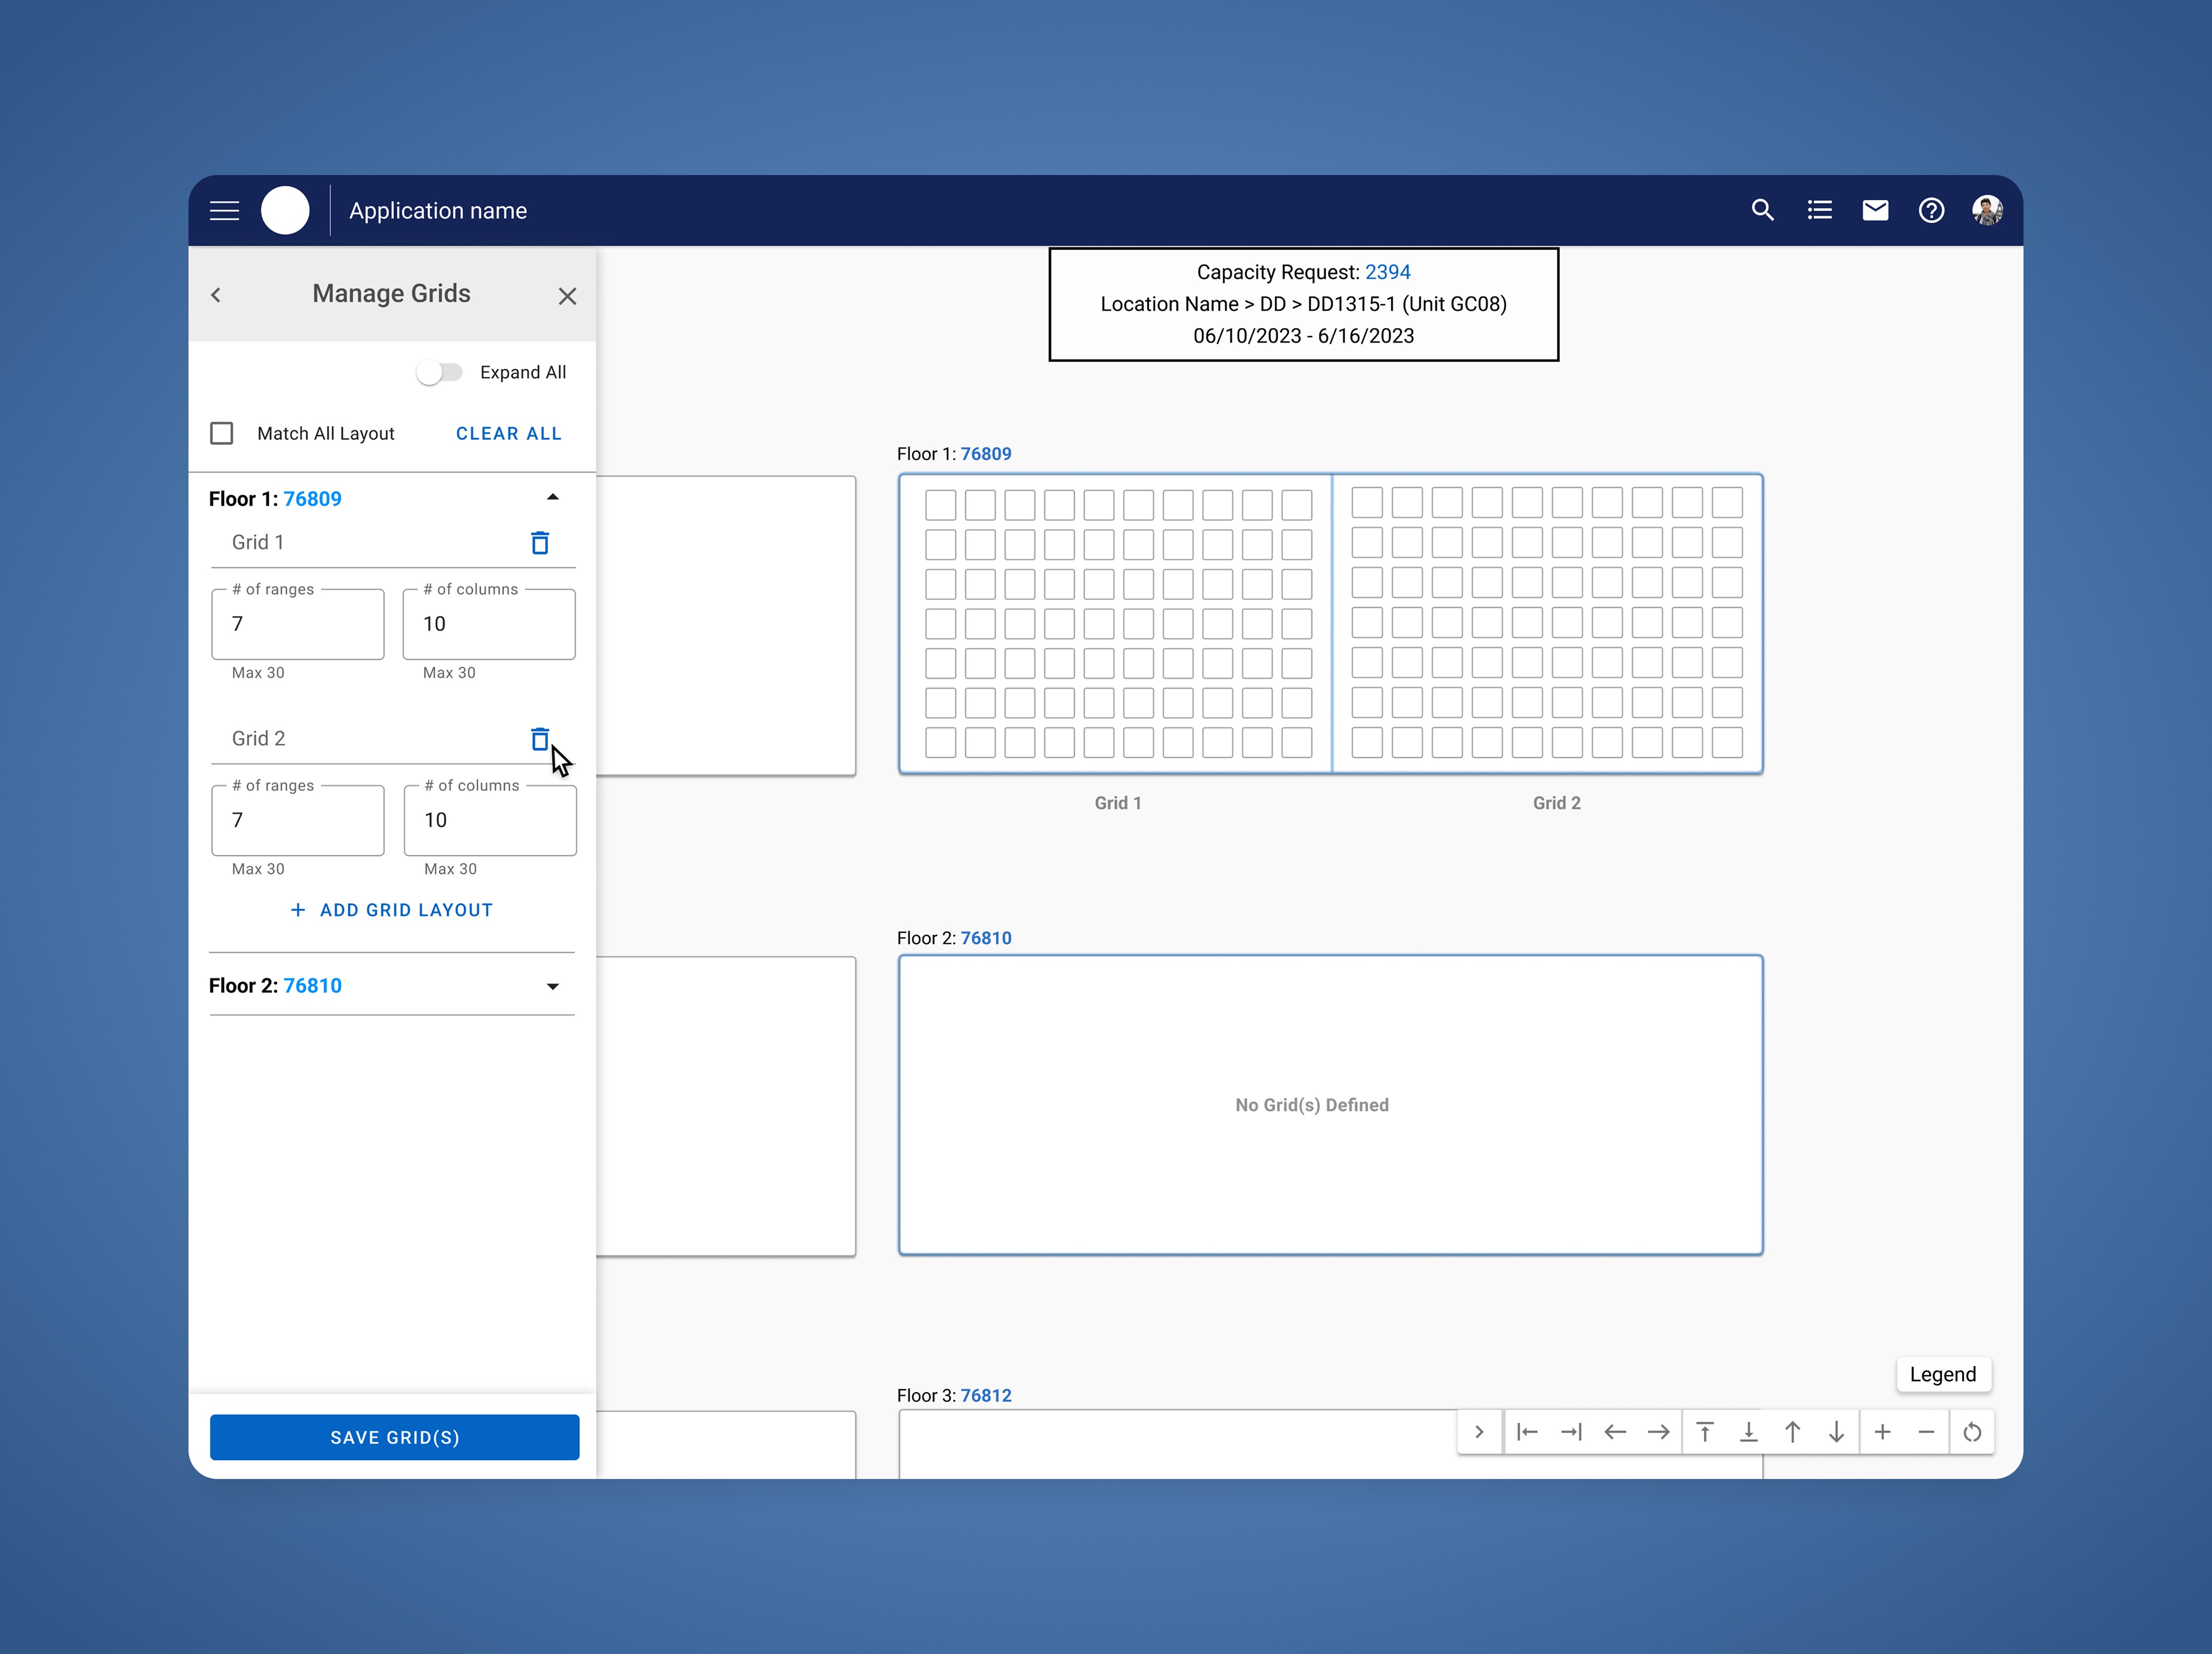This screenshot has width=2212, height=1654.
Task: Click the help question mark icon
Action: 1931,210
